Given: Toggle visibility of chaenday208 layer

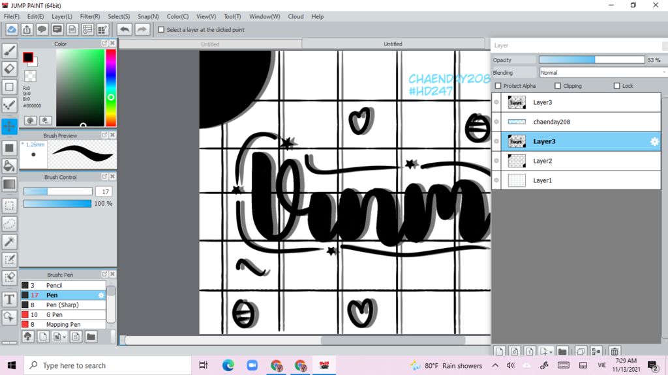Looking at the screenshot, I should (x=496, y=122).
